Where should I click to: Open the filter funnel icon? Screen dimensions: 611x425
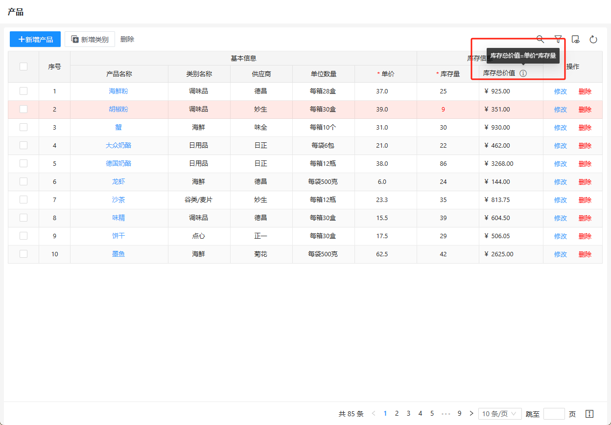click(558, 39)
